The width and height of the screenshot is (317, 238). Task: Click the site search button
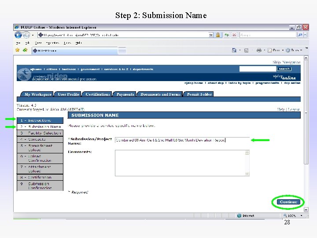[x=284, y=69]
